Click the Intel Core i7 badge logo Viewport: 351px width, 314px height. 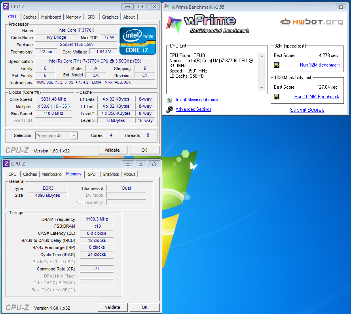(138, 41)
